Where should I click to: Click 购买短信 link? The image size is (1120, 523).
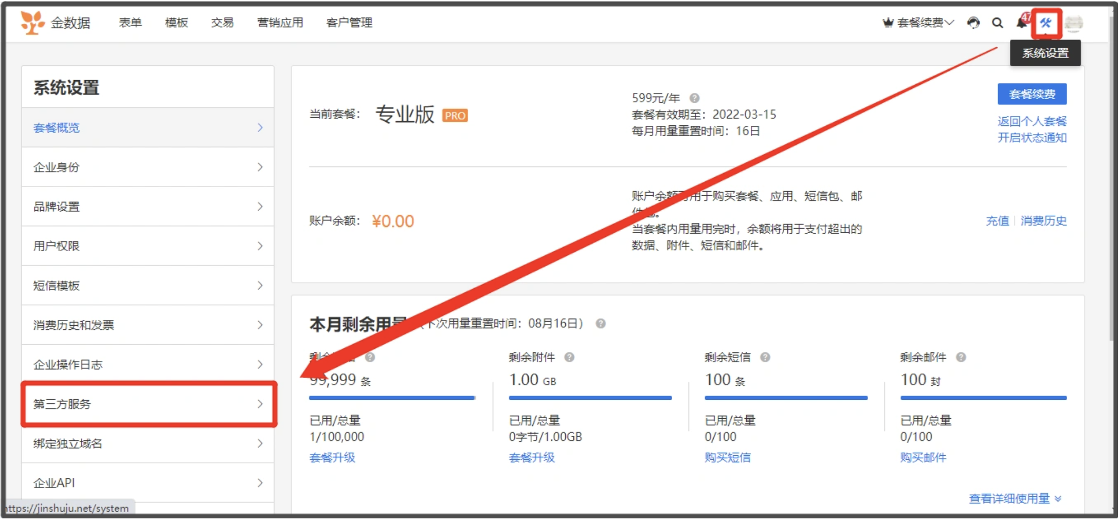[x=728, y=457]
